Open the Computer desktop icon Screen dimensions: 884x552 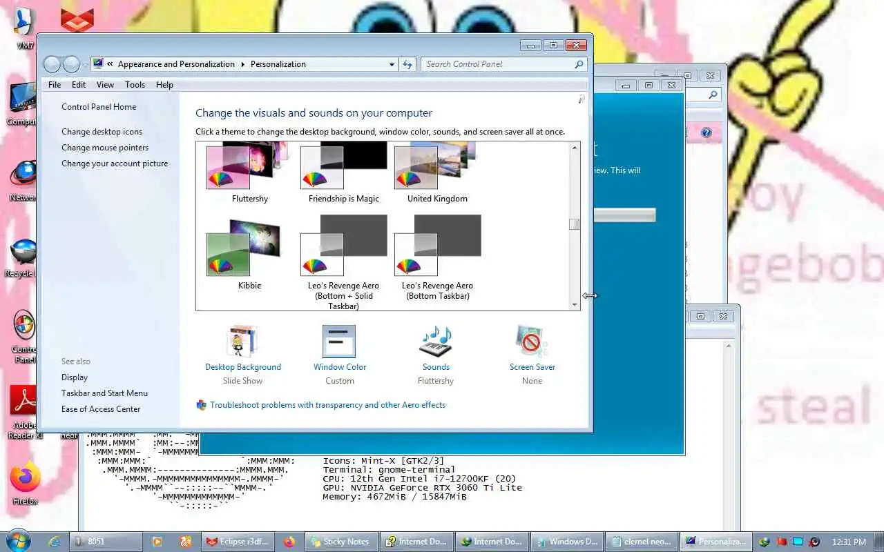(22, 105)
